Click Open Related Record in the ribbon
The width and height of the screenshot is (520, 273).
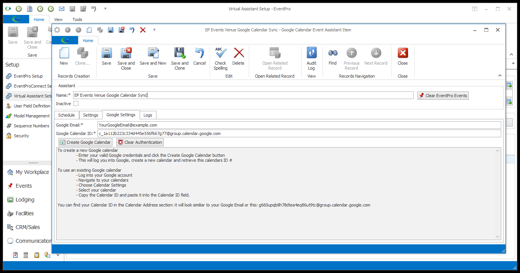(275, 58)
